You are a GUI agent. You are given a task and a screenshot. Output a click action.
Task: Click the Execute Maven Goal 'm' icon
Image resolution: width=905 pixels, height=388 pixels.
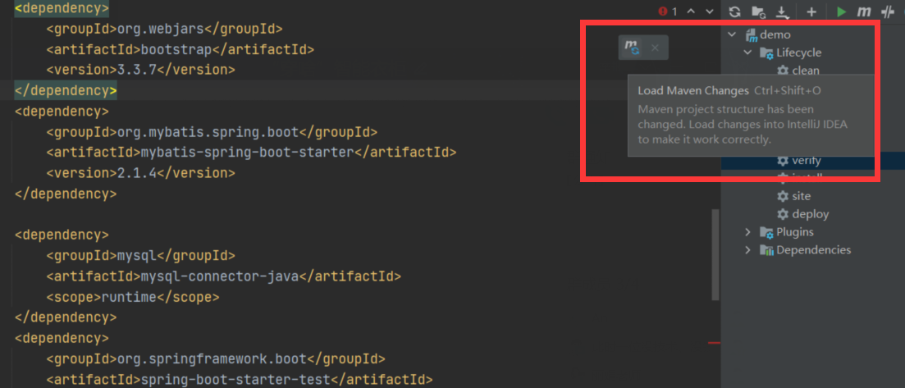coord(863,12)
